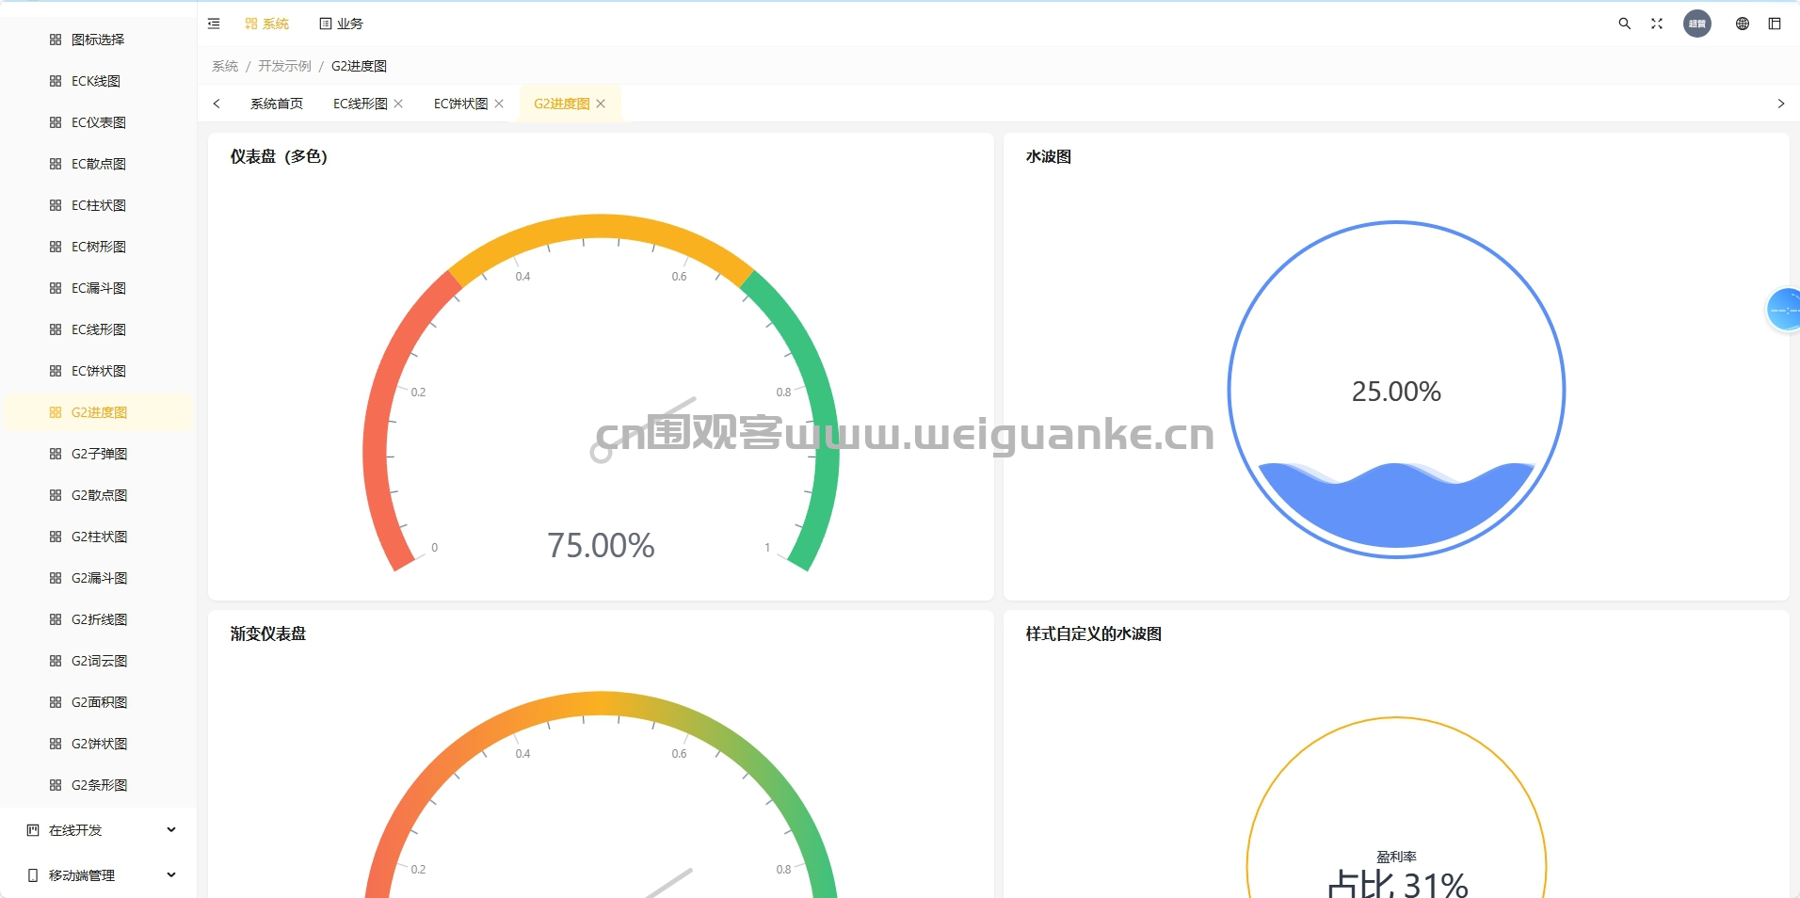The image size is (1800, 898).
Task: Click the grid icon beside G2漏斗图
Action: point(56,578)
